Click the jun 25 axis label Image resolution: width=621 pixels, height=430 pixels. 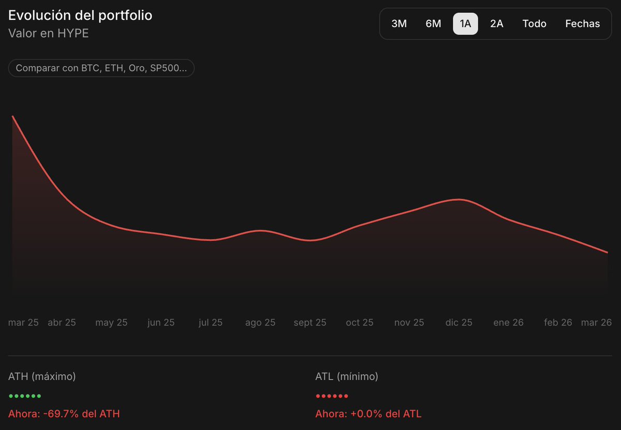click(161, 322)
